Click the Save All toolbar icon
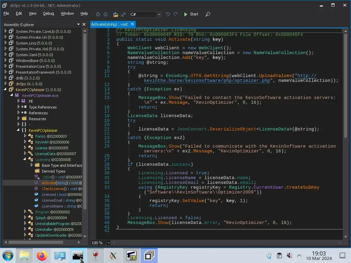The width and height of the screenshot is (351, 263). click(123, 14)
